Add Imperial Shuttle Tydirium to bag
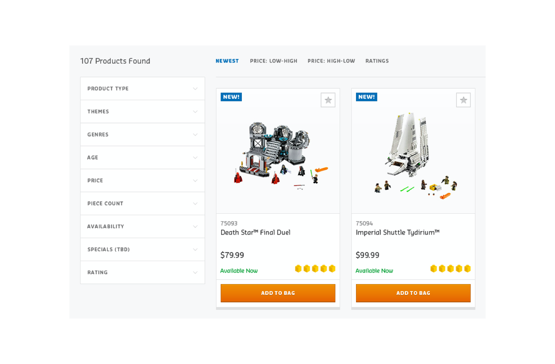Viewport: 555px width, 364px height. coord(413,293)
